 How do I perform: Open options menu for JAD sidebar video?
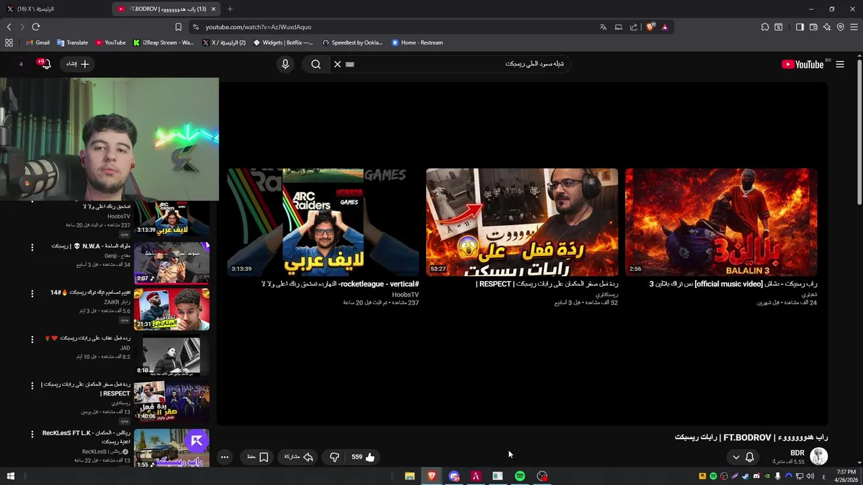click(x=32, y=339)
